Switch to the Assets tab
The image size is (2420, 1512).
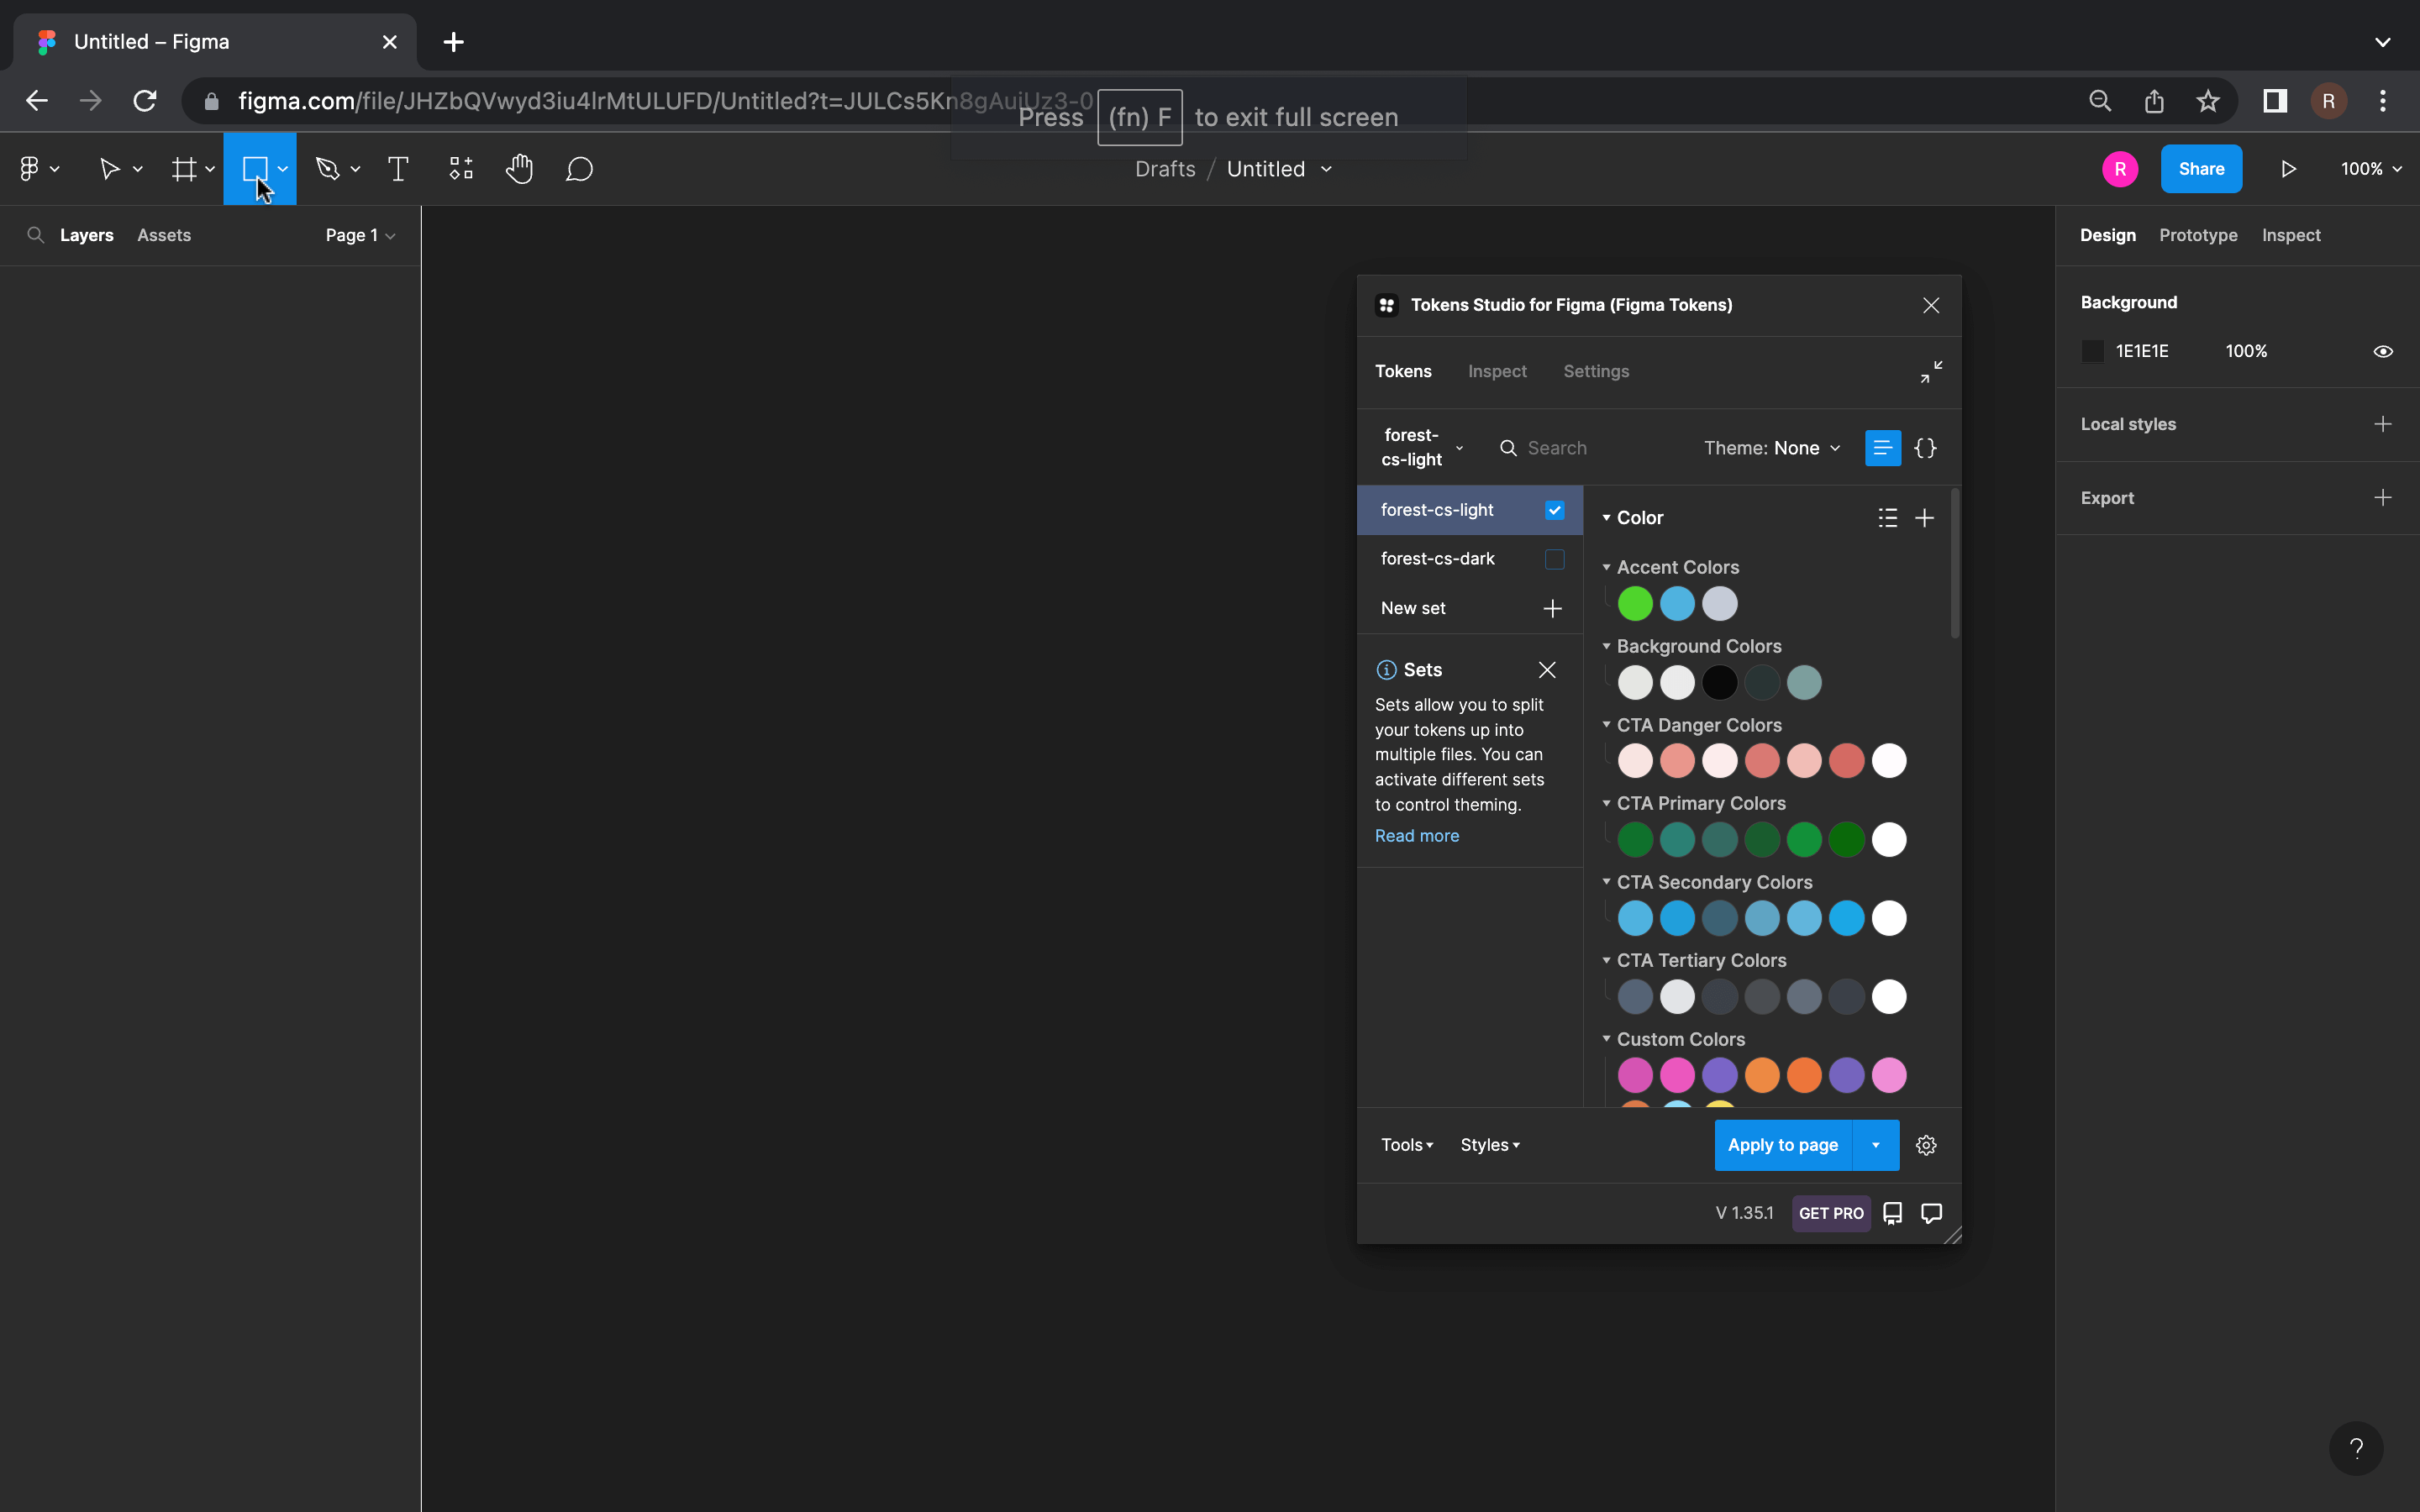click(164, 235)
